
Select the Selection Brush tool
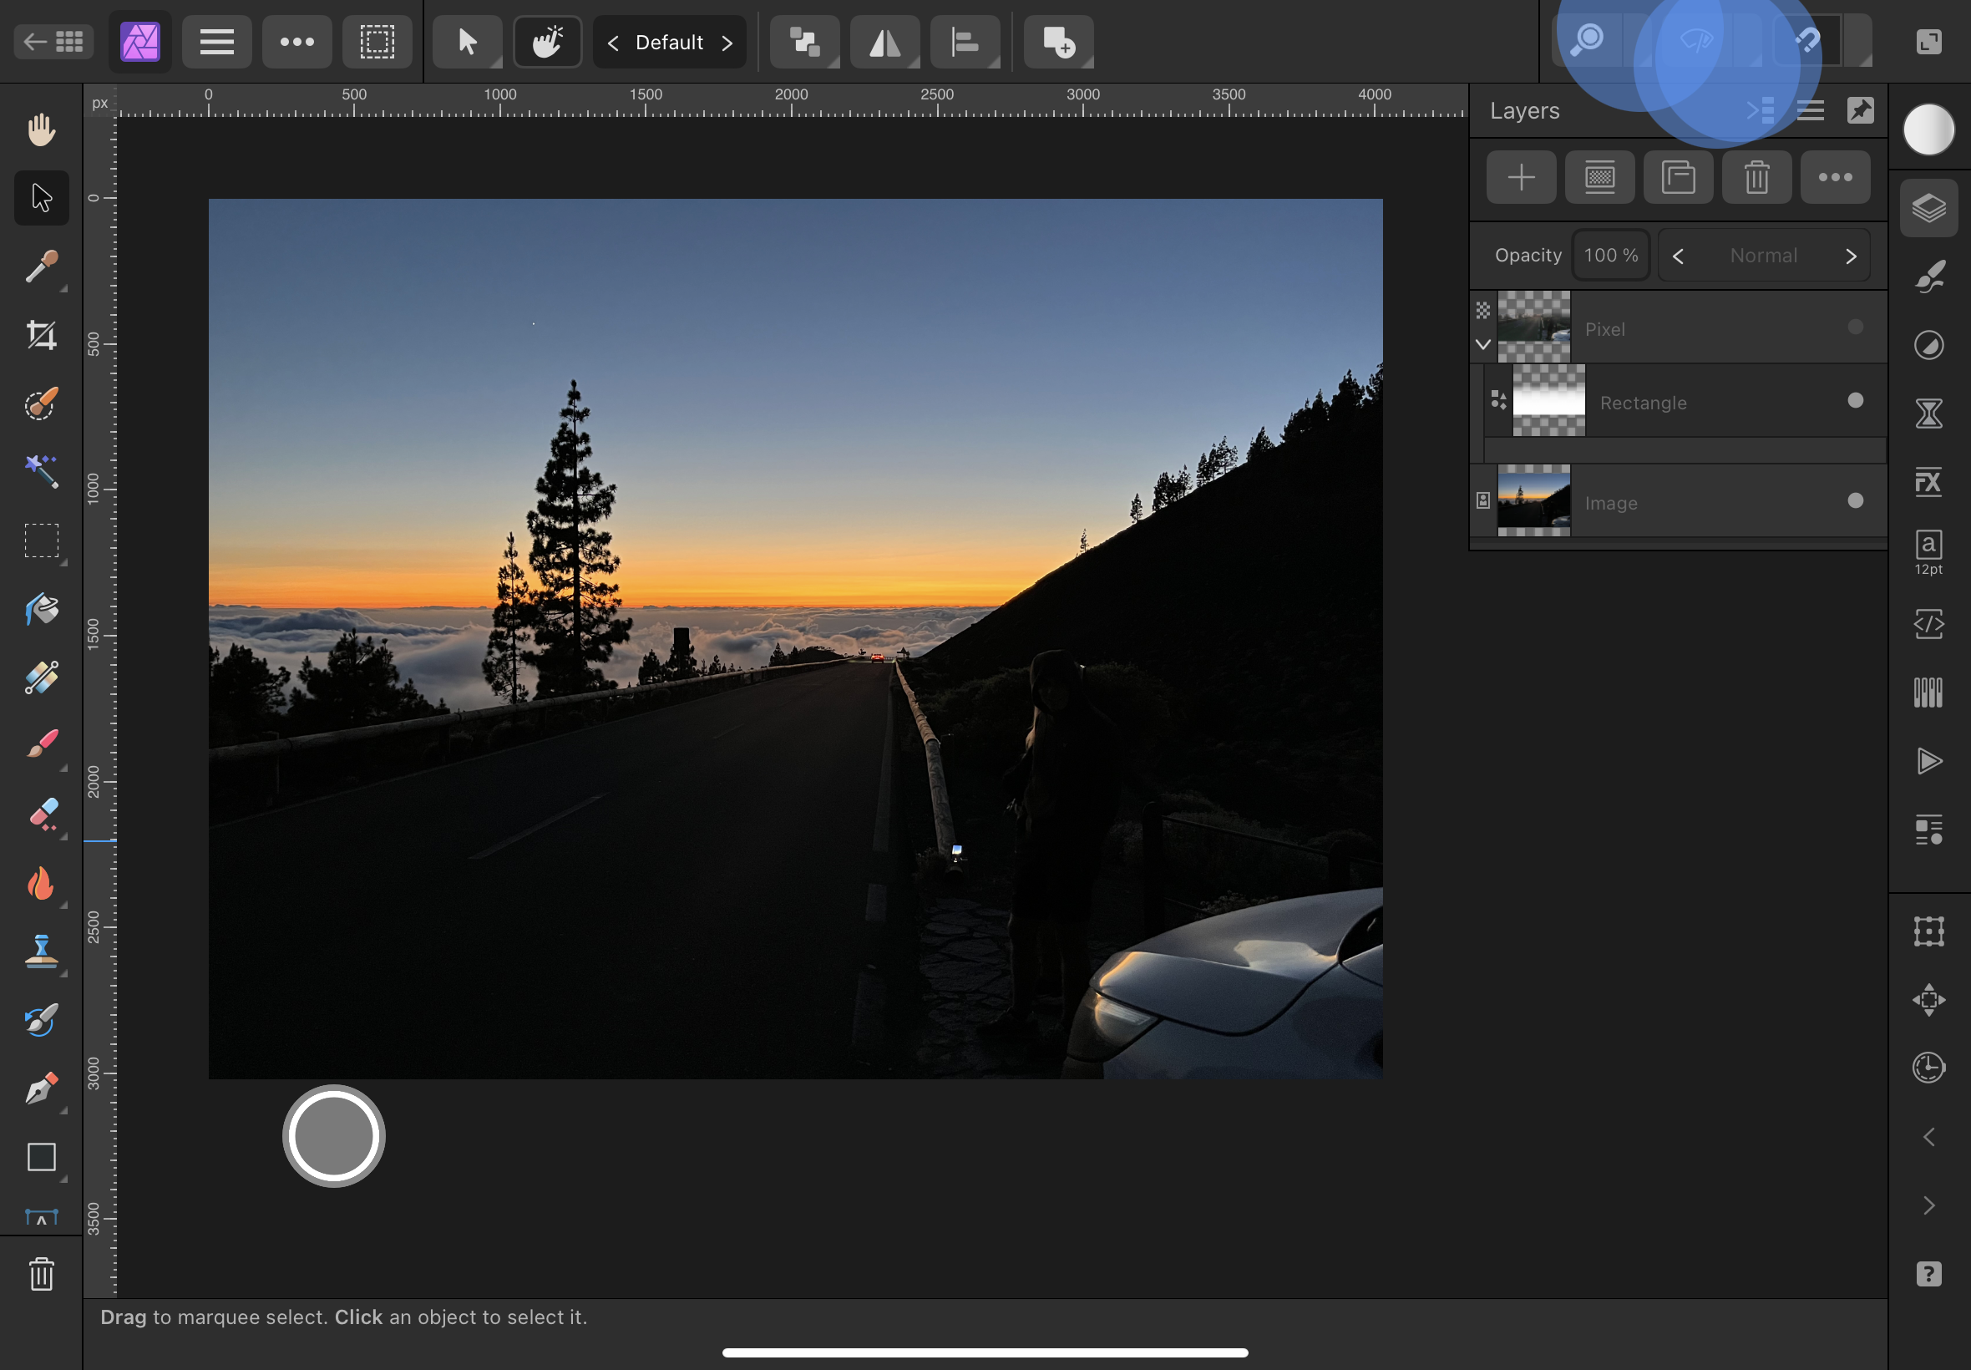click(41, 403)
